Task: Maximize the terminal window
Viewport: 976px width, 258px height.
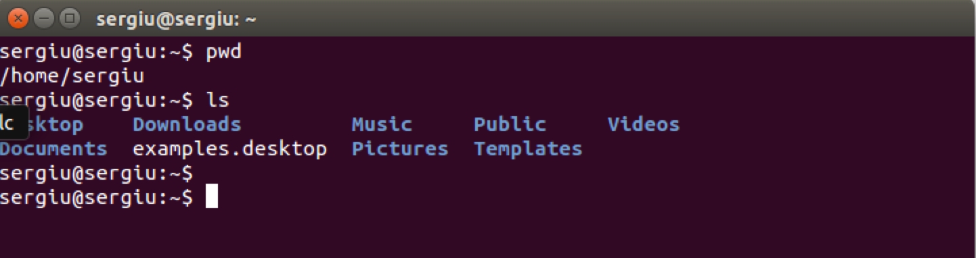Action: point(69,18)
